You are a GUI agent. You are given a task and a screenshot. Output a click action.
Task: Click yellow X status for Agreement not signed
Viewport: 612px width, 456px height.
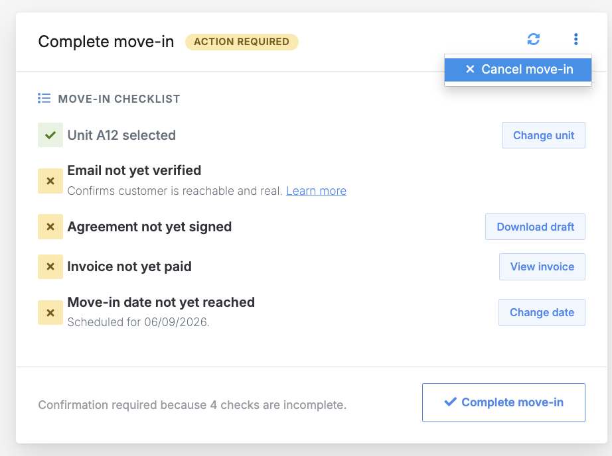tap(50, 227)
